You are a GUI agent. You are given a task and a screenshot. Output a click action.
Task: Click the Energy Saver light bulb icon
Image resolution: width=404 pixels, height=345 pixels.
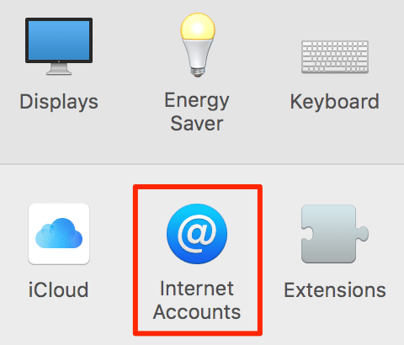198,45
